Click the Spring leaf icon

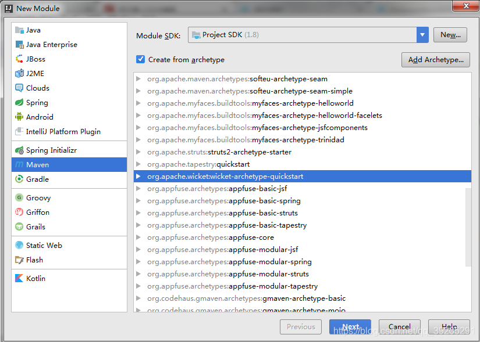point(19,102)
